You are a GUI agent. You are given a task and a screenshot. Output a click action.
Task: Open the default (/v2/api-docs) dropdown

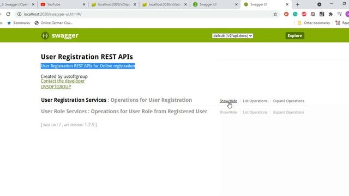(232, 36)
